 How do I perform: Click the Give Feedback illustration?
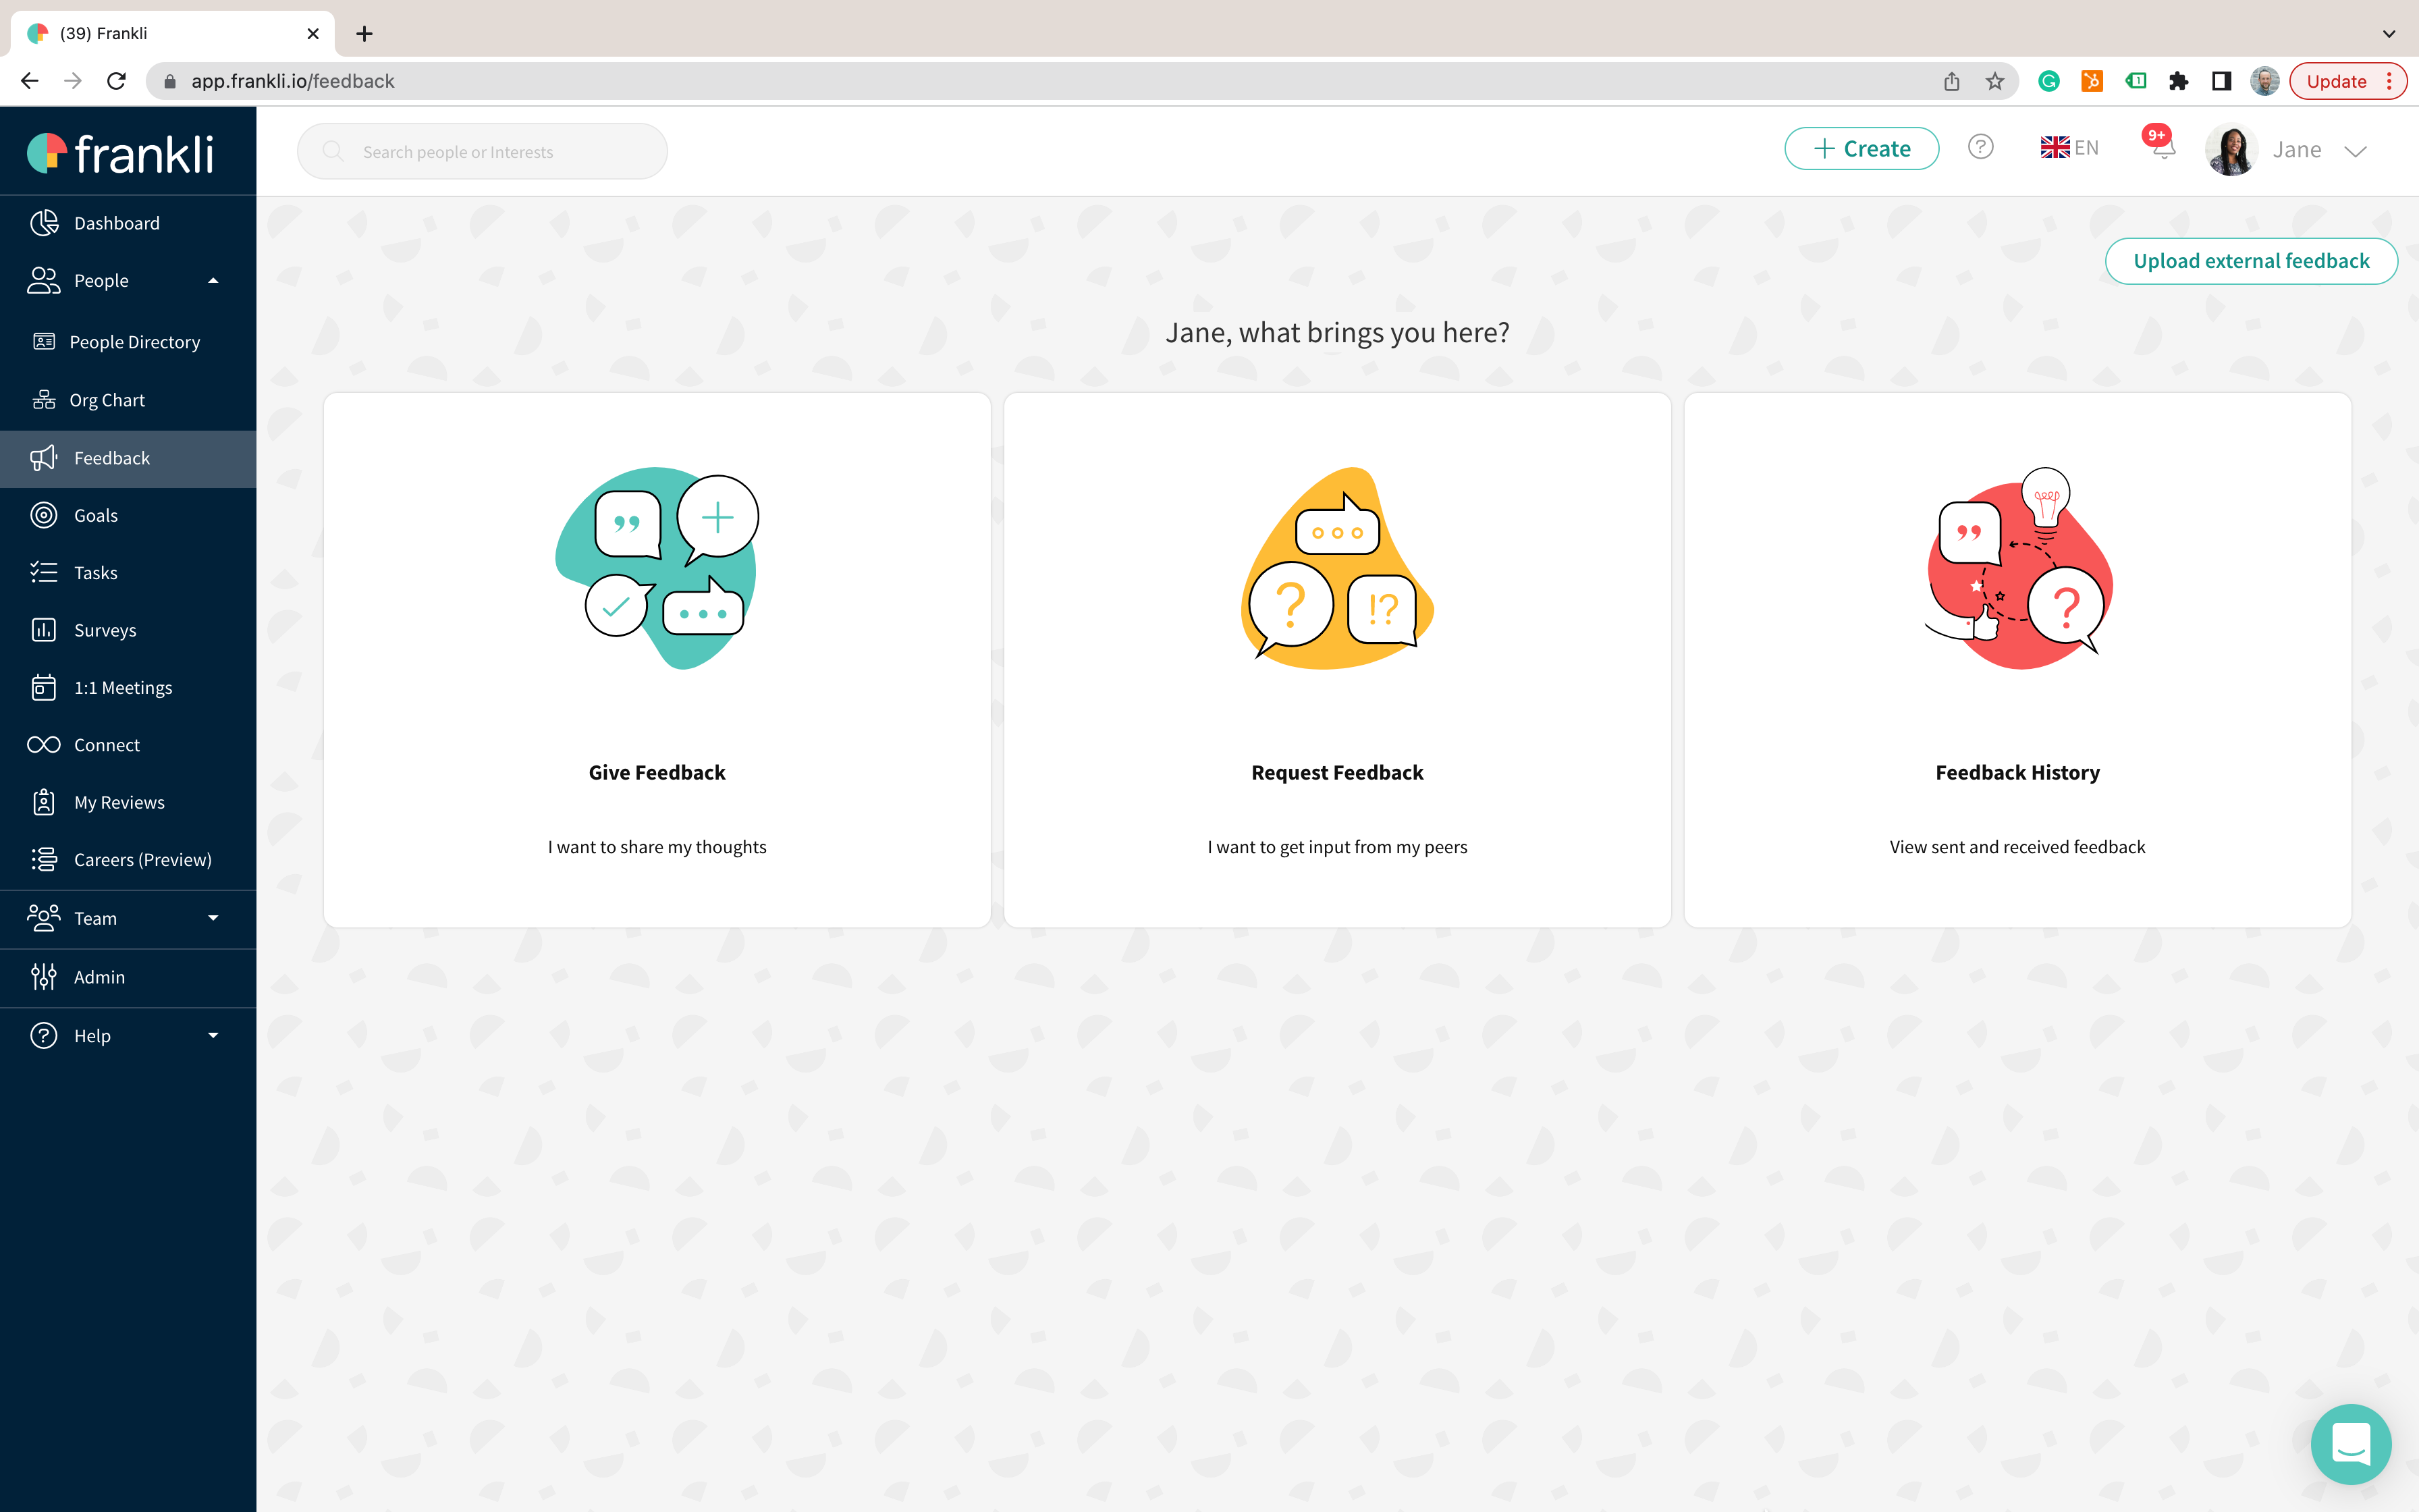coord(657,568)
